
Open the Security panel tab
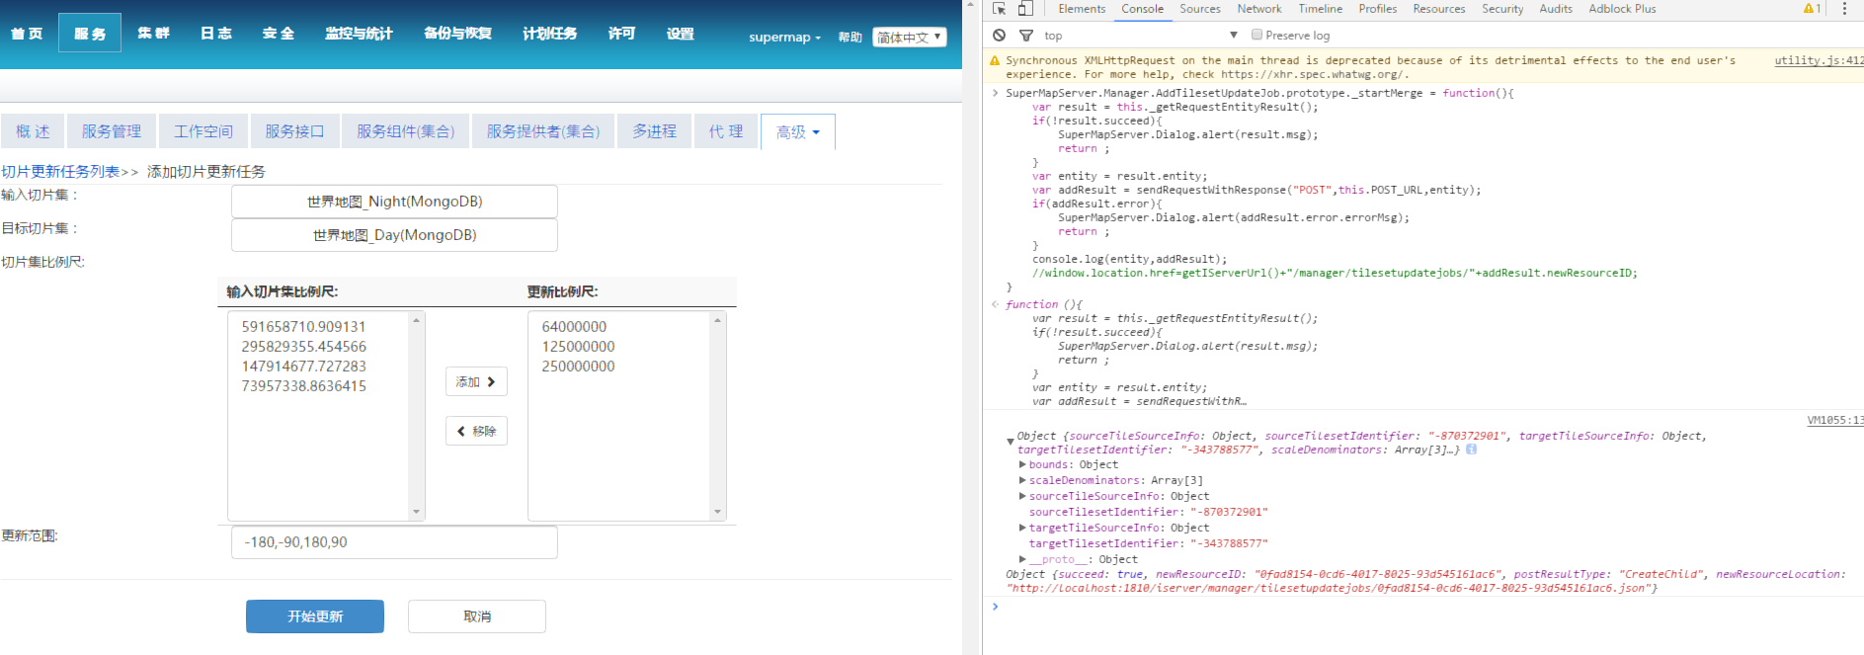click(1502, 9)
